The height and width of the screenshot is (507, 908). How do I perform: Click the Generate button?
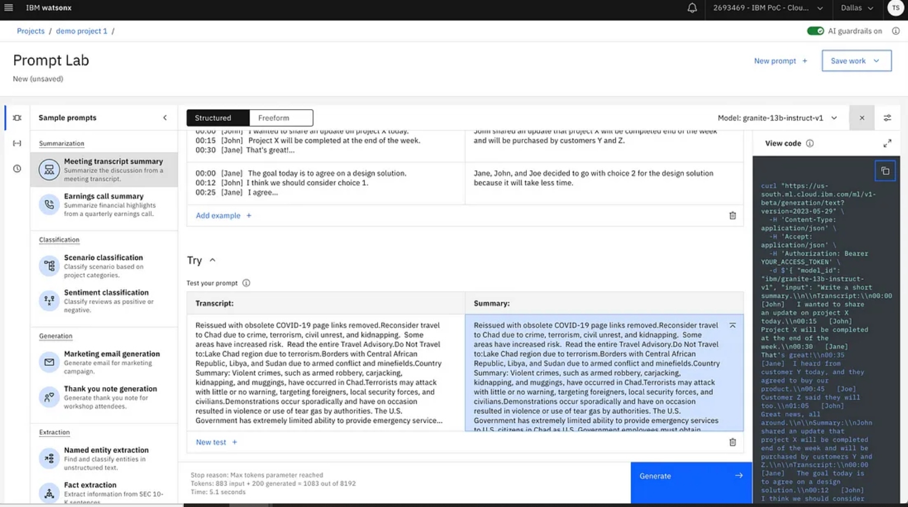point(691,483)
